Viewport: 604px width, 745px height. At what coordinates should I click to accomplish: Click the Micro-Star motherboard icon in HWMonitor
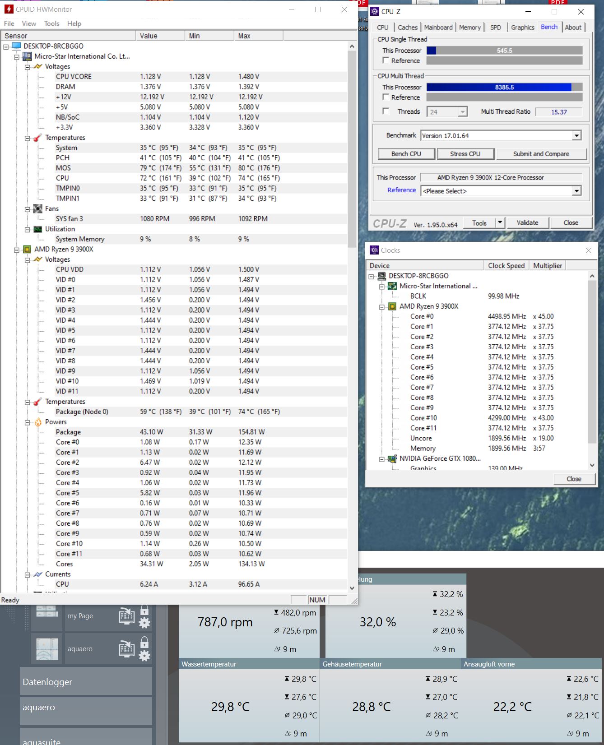27,56
